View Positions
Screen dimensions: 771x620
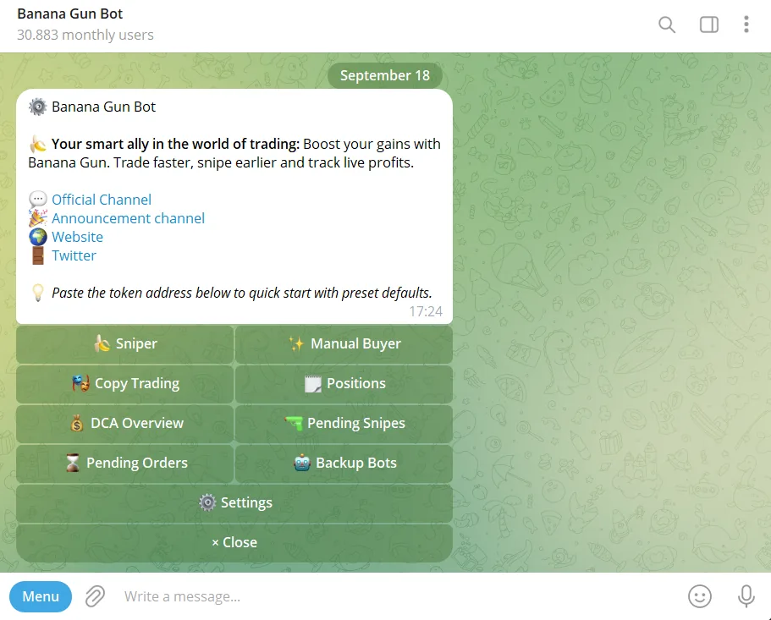click(344, 384)
